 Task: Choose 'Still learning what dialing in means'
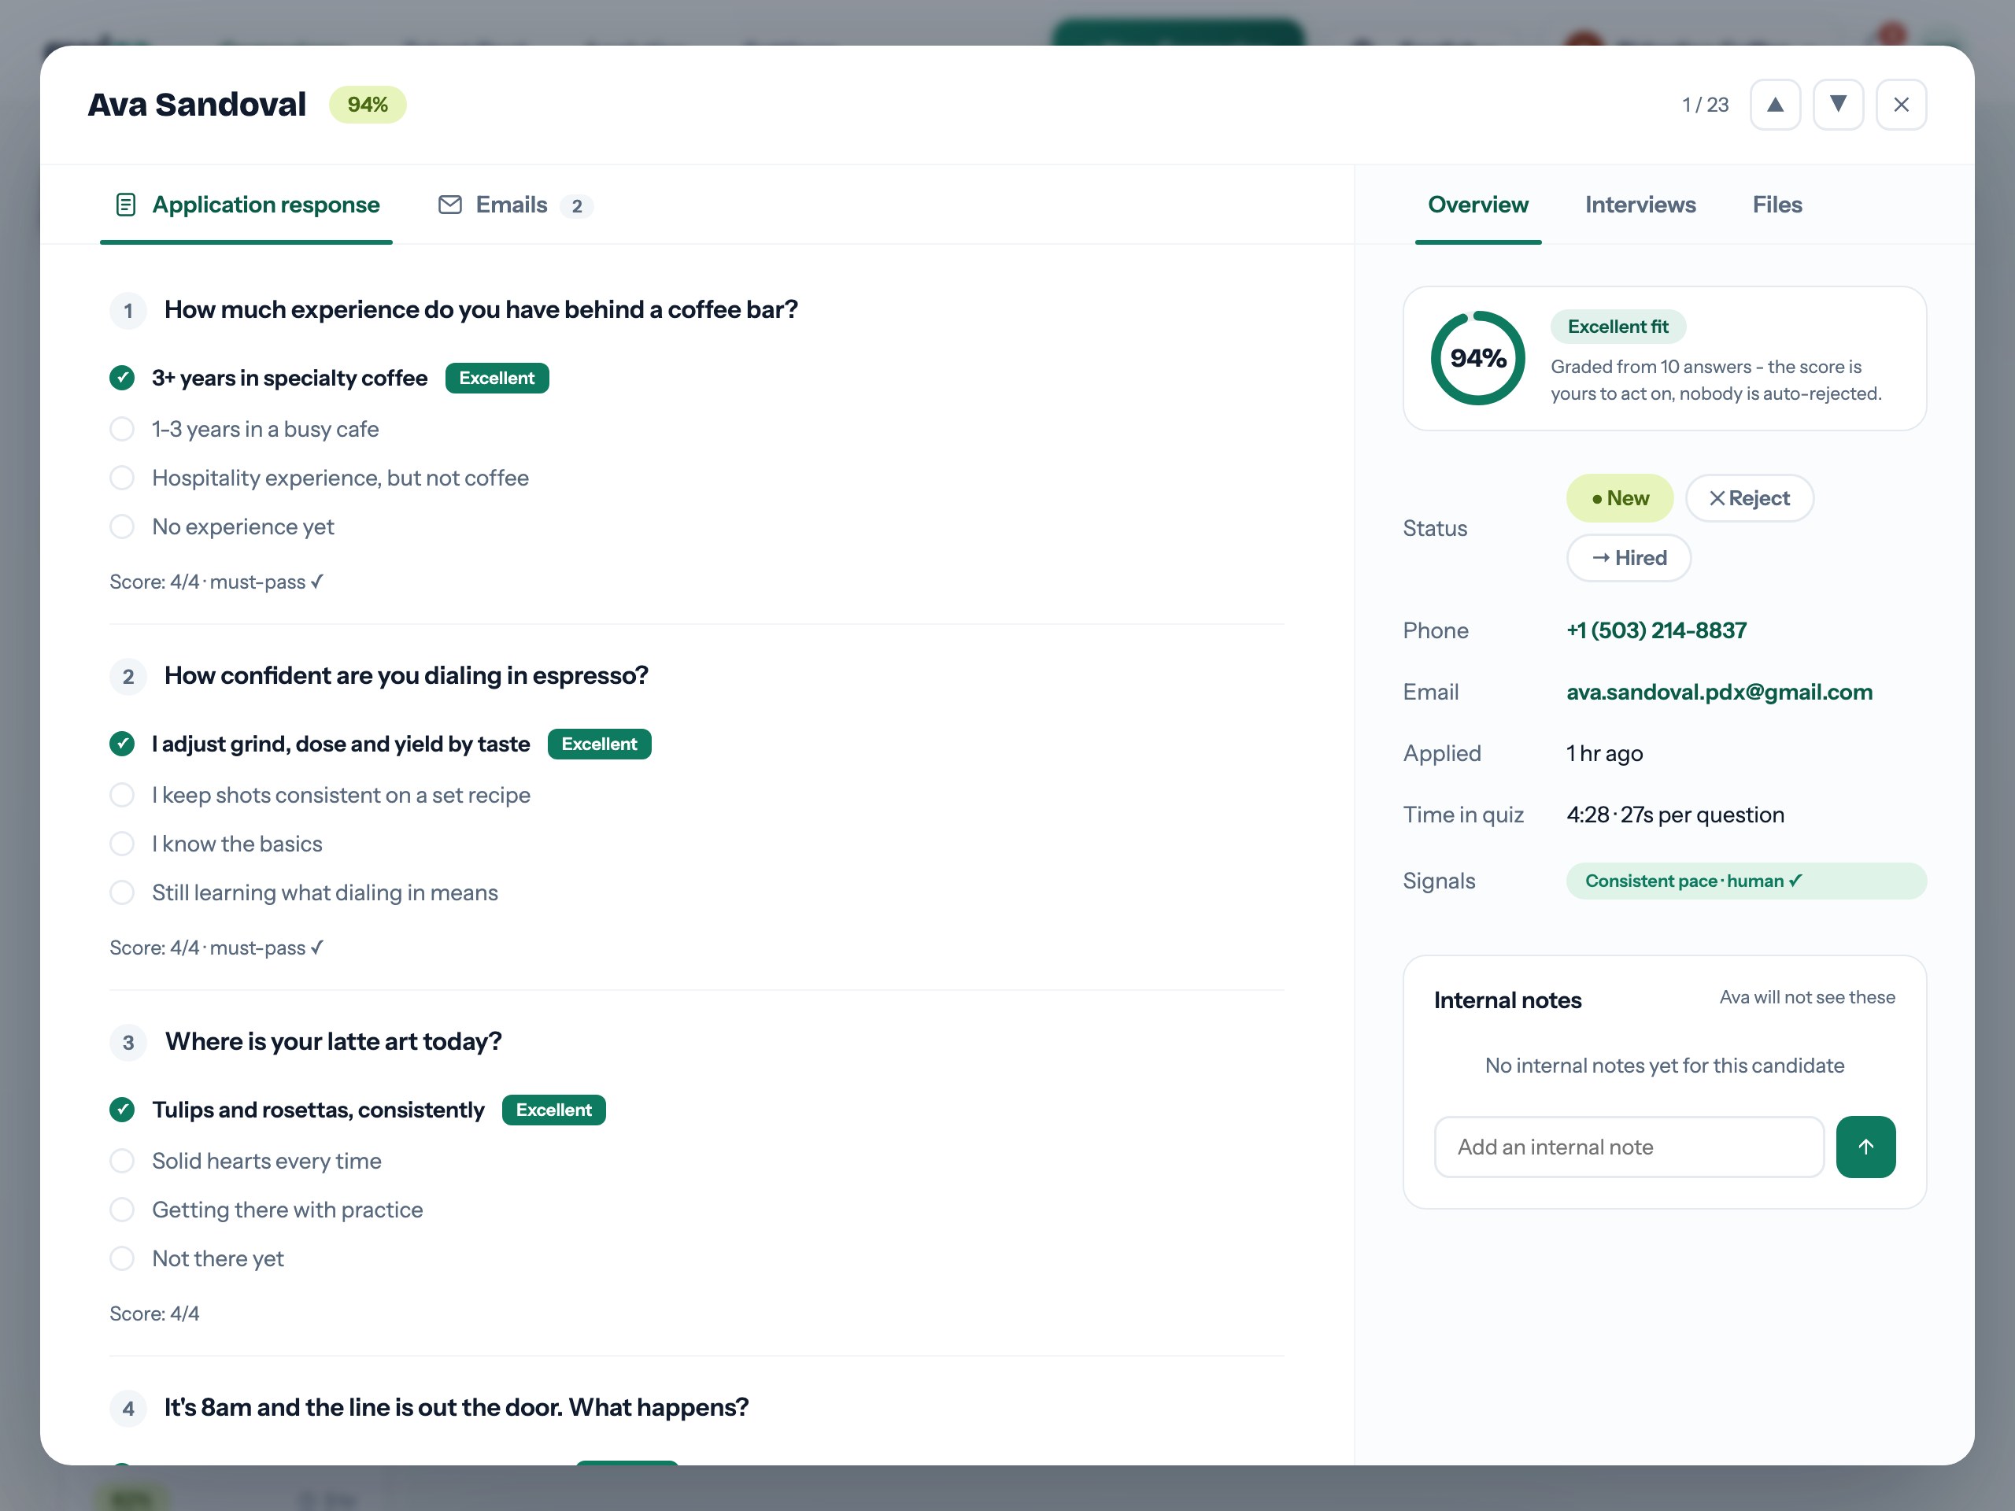point(303,893)
